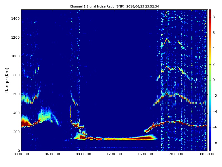Click the Range (Km) y-axis label
The height and width of the screenshot is (167, 222).
point(7,80)
